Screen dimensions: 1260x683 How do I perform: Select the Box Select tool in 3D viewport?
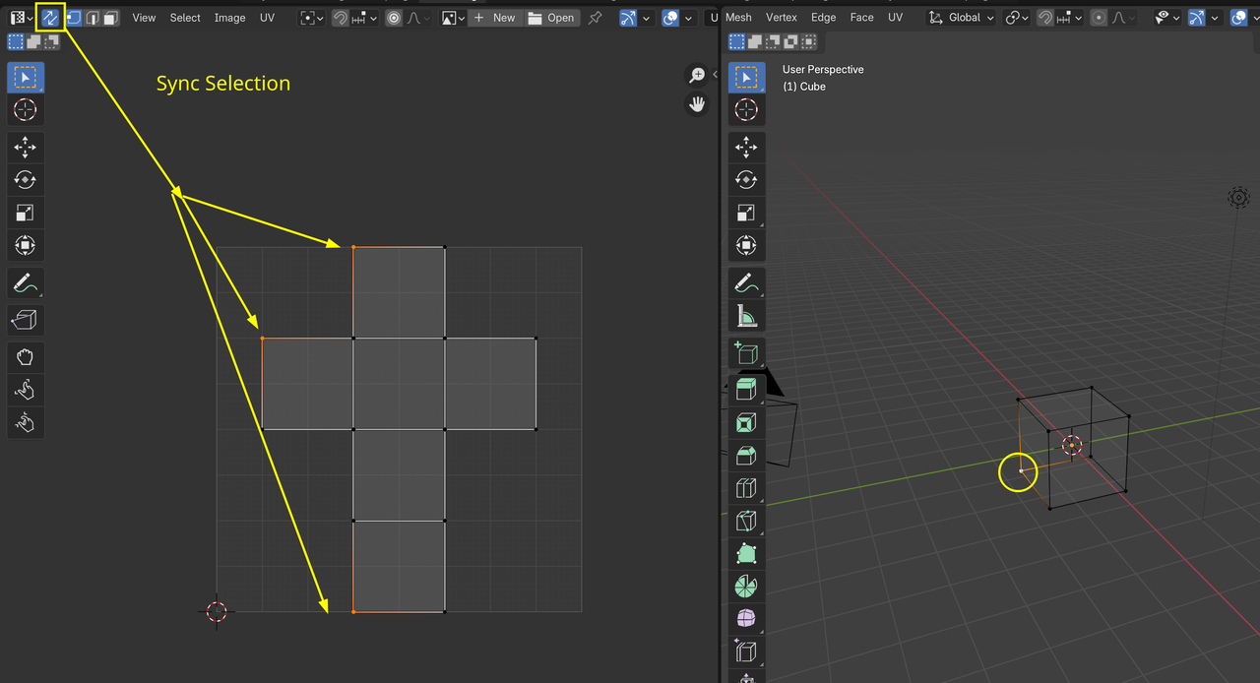pos(746,78)
